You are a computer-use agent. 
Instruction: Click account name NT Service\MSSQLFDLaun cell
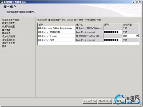tap(89, 28)
